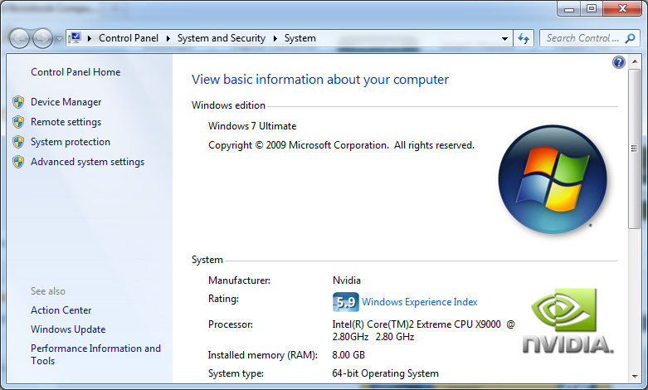This screenshot has width=648, height=390.
Task: Click shield icon beside Remote settings
Action: (x=18, y=122)
